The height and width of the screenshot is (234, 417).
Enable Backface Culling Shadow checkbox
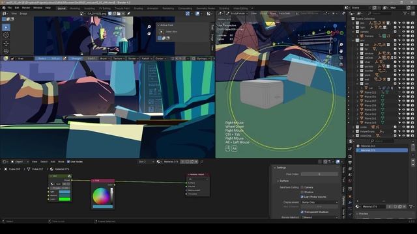click(x=302, y=192)
